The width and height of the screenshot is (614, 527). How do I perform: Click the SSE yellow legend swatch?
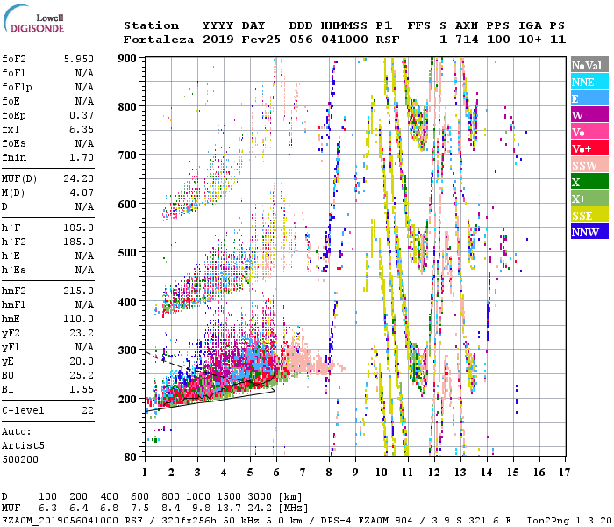click(x=589, y=215)
